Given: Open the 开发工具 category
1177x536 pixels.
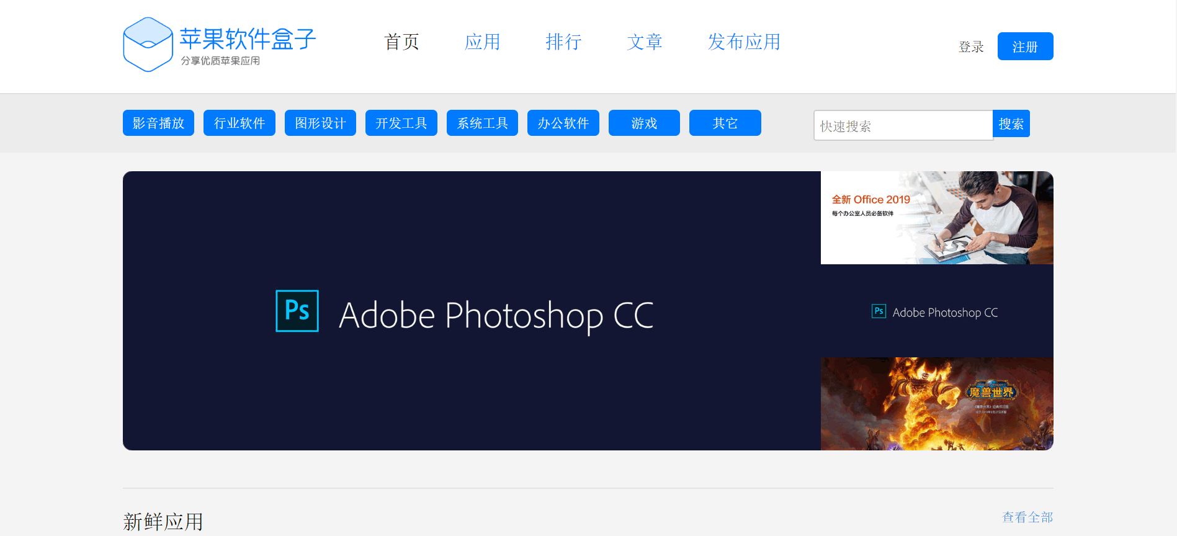Looking at the screenshot, I should [401, 123].
